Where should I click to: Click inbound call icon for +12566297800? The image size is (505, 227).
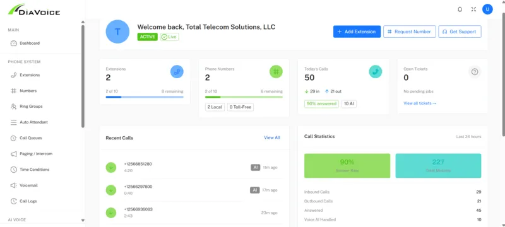point(111,190)
